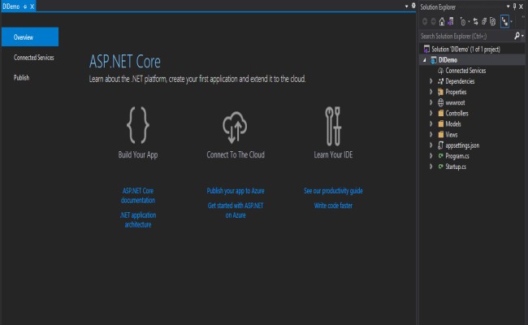The height and width of the screenshot is (325, 528).
Task: Click the appsettings.json file icon
Action: [440, 145]
